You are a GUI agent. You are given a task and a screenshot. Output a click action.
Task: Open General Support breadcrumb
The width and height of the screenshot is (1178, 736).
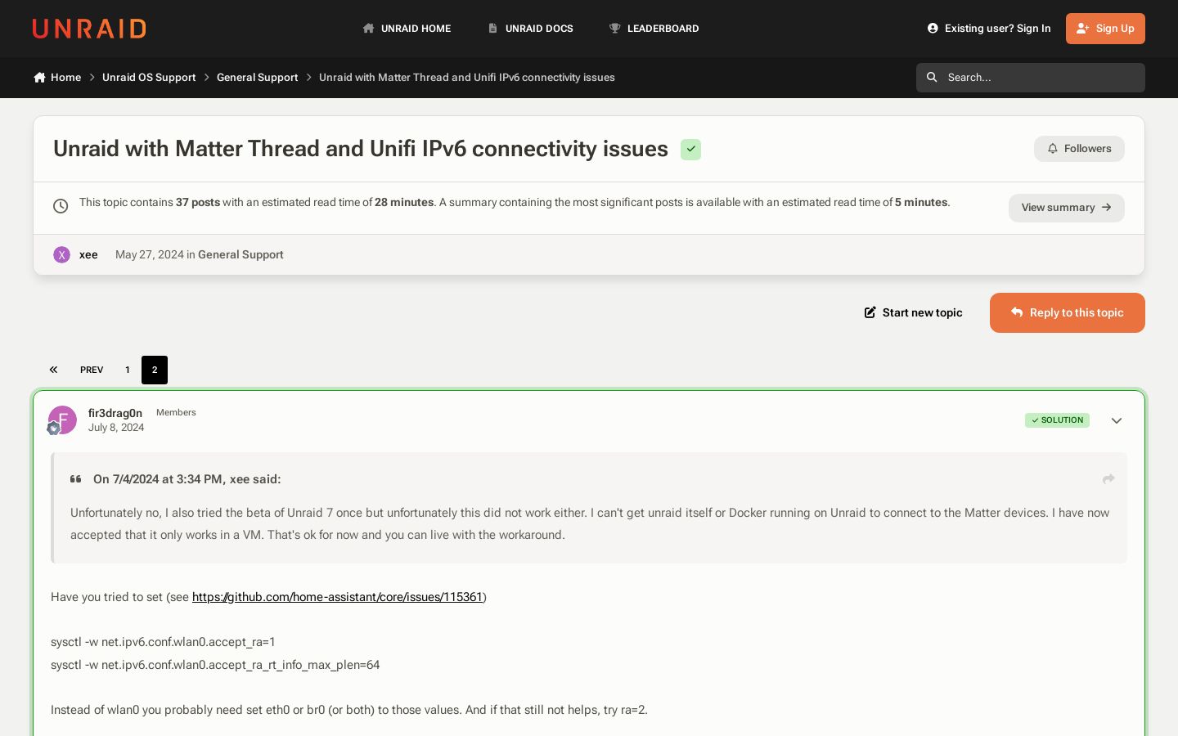pos(257,78)
